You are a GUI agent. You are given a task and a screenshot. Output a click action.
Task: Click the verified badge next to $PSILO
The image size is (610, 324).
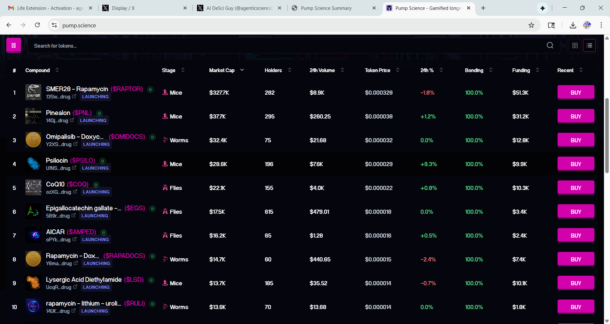coord(102,161)
